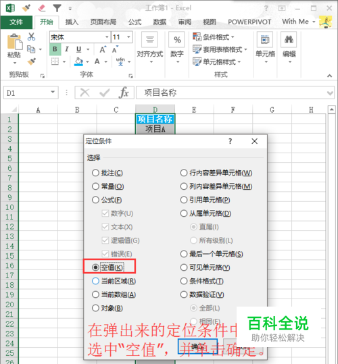
Task: Click the Cut scissors icon
Action: coord(31,36)
